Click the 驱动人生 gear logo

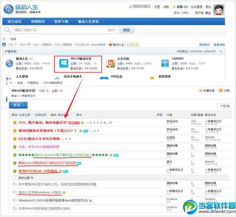(x=9, y=9)
